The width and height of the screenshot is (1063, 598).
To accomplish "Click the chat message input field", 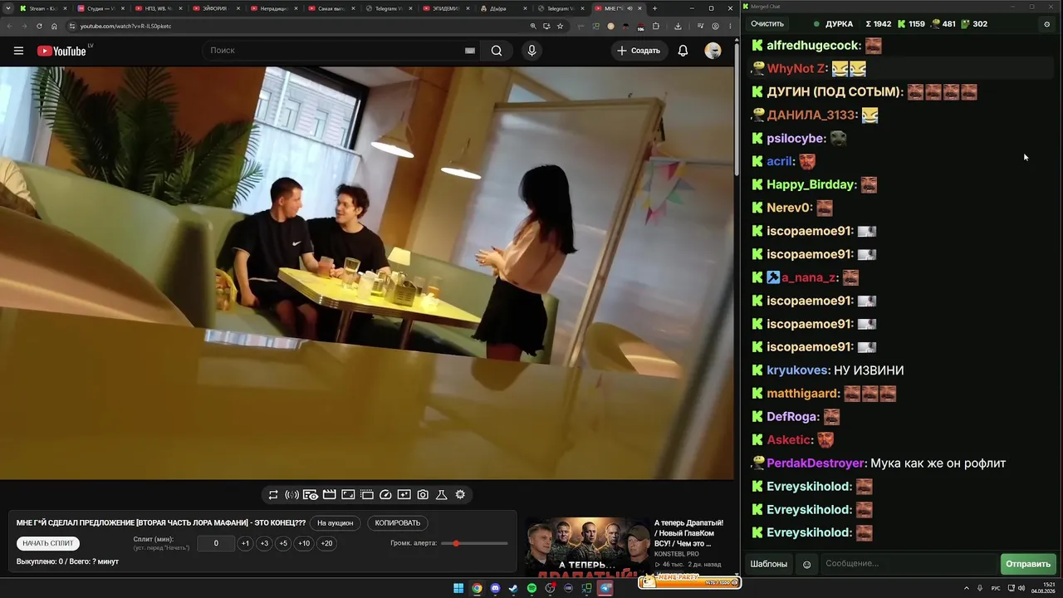I will point(909,565).
